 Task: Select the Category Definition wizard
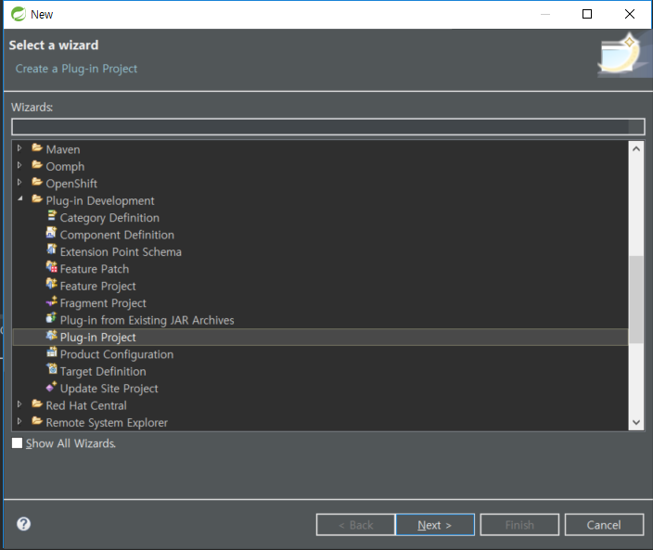[109, 218]
